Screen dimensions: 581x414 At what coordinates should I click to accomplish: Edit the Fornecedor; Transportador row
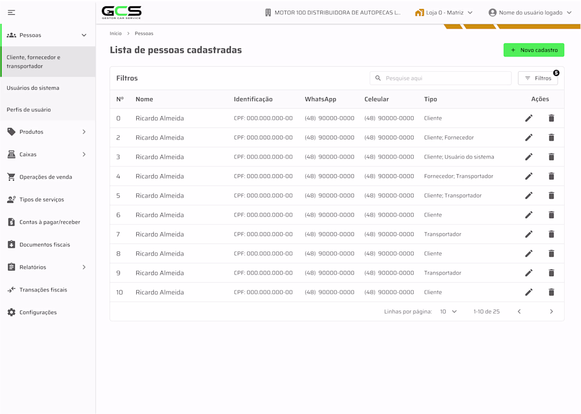coord(529,176)
